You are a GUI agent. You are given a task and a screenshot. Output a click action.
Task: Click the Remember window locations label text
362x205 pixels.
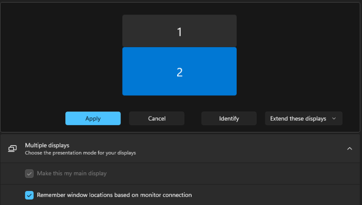(x=114, y=195)
